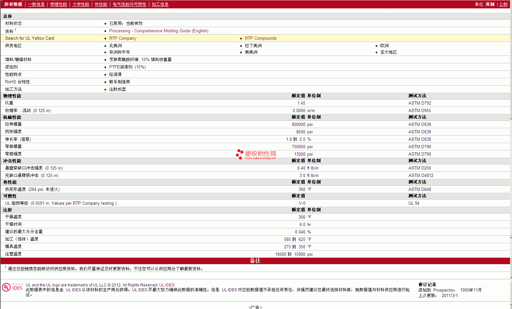Image resolution: width=512 pixels, height=309 pixels.
Task: Click the 非洲和中东 supply region
Action: 120,52
